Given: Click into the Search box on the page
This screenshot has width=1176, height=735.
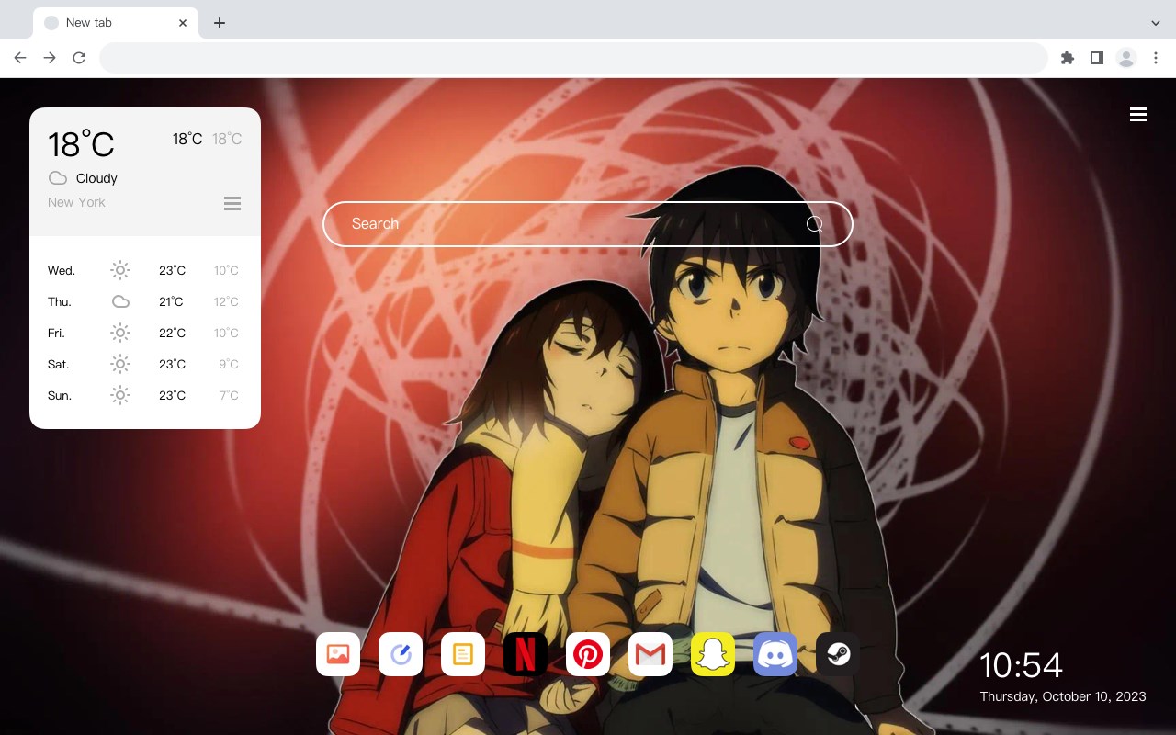Looking at the screenshot, I should (x=588, y=223).
